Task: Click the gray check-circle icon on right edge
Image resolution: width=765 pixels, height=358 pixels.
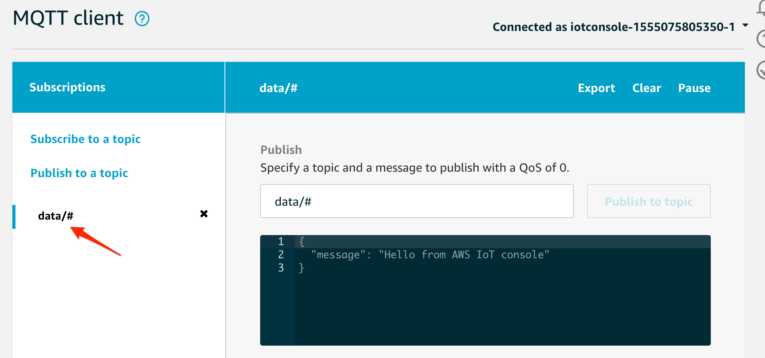Action: coord(762,70)
